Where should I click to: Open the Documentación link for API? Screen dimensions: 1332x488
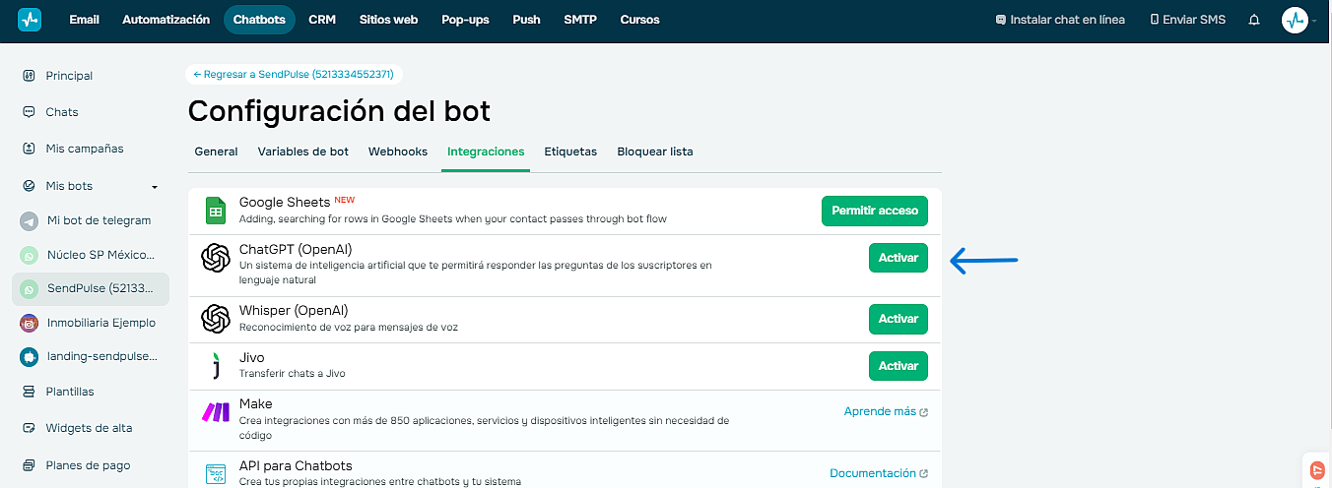tap(873, 473)
